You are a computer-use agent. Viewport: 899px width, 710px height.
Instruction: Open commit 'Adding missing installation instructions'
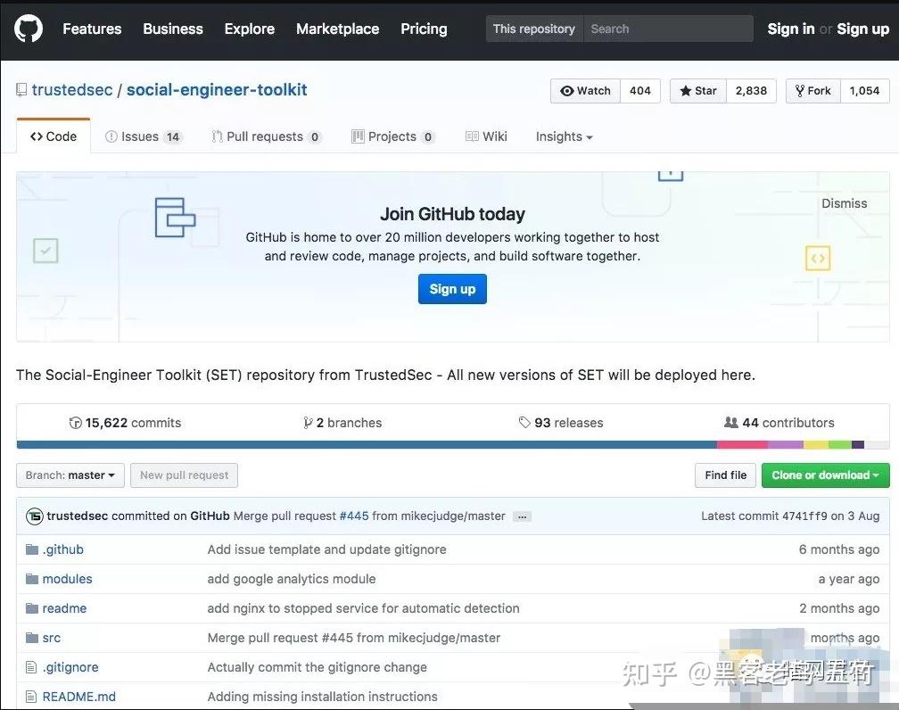click(x=322, y=697)
